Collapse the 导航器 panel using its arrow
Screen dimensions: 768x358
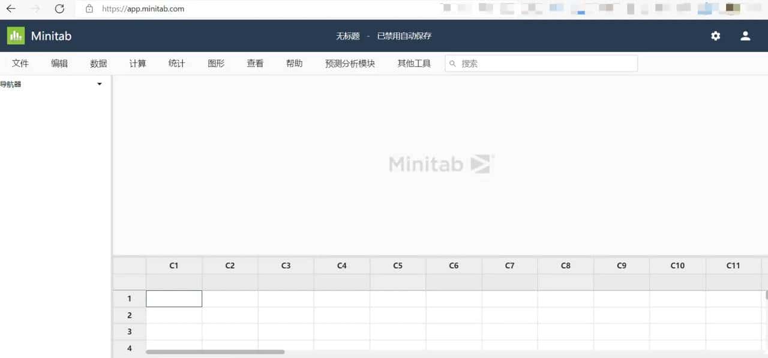[99, 84]
